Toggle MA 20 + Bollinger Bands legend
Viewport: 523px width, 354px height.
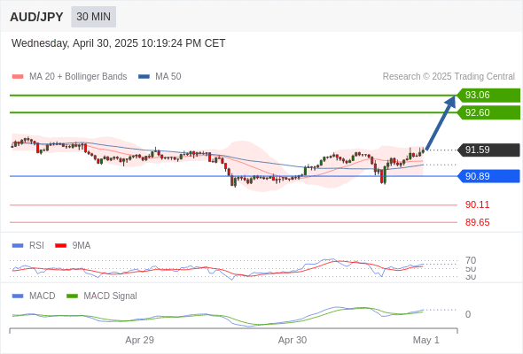click(69, 77)
